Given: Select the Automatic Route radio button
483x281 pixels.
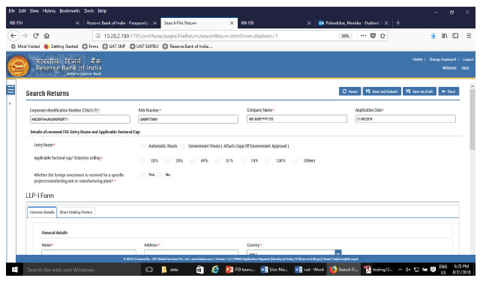Looking at the screenshot, I should click(142, 146).
